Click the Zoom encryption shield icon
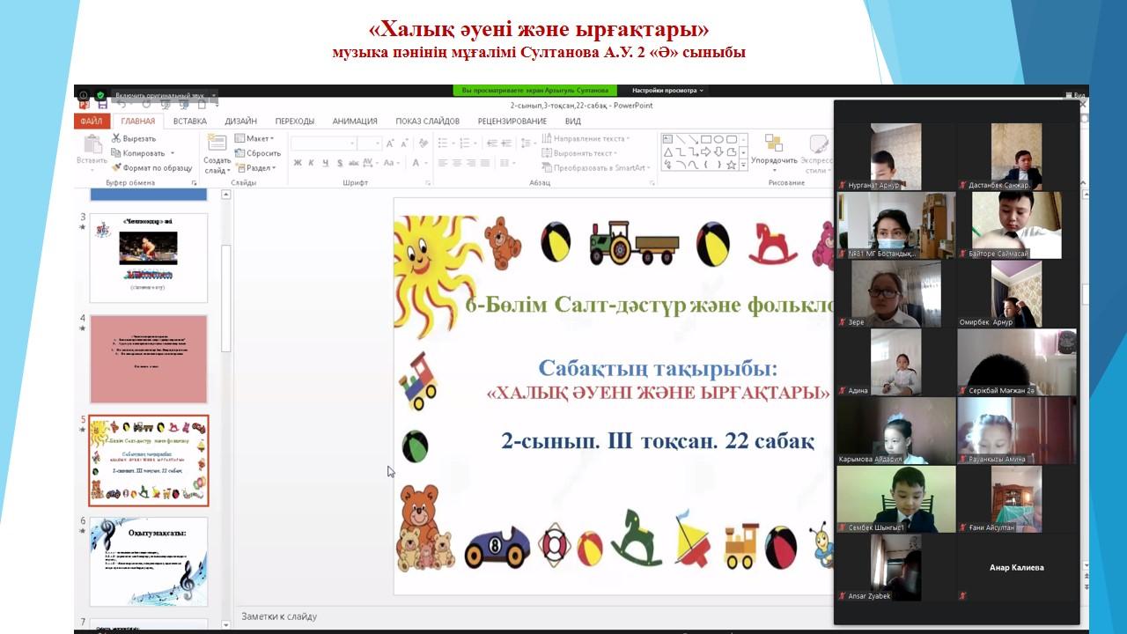This screenshot has height=634, width=1127. pos(100,94)
